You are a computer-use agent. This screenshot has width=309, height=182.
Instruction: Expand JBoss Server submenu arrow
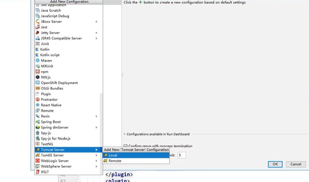97,22
